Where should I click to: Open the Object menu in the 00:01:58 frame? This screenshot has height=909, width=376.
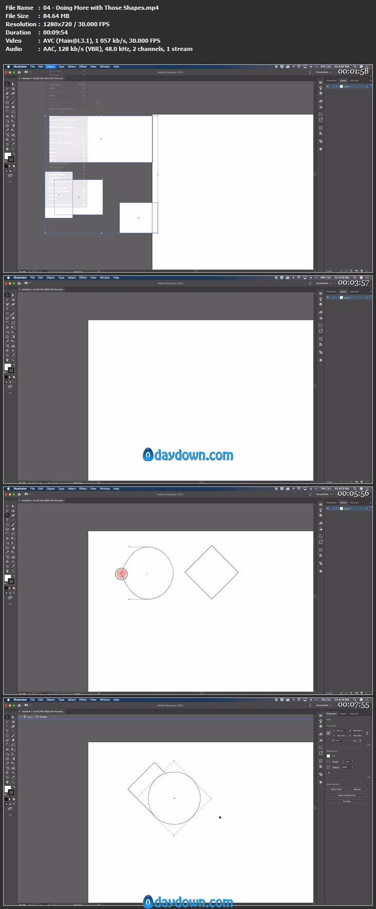pos(50,66)
